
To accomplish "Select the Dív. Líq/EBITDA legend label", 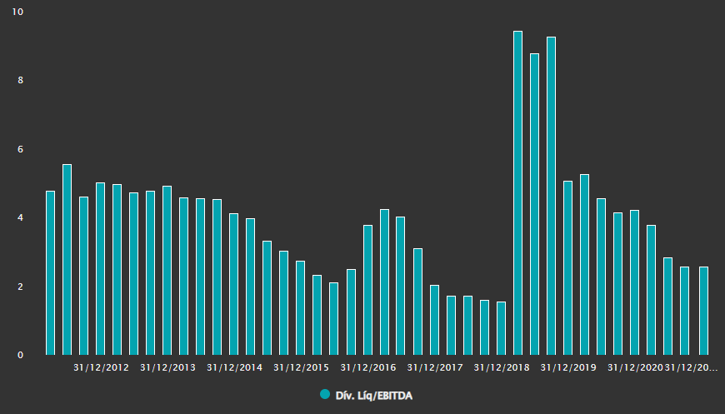I will point(373,396).
